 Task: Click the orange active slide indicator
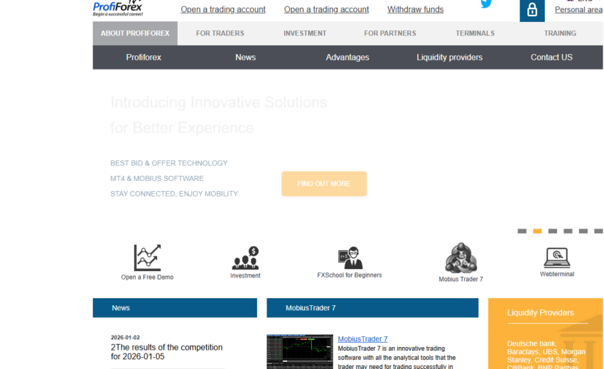coord(537,231)
